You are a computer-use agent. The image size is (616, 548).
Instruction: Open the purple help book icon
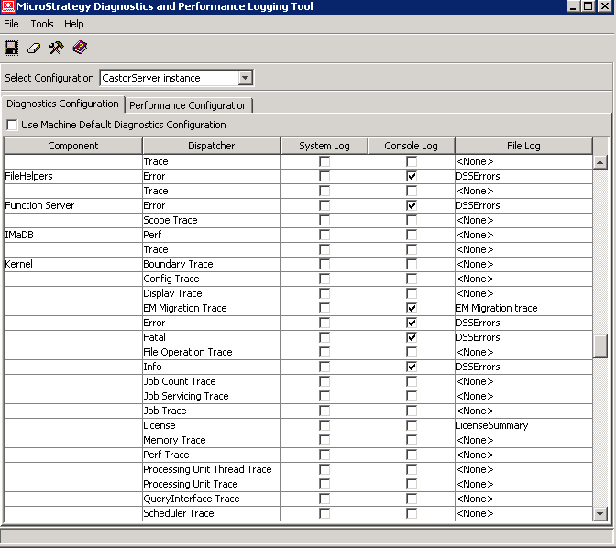(80, 48)
